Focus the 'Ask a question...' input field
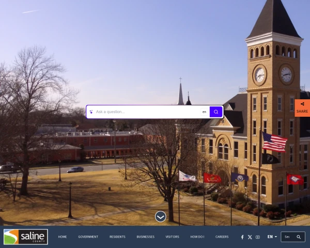310x248 pixels. (x=147, y=112)
